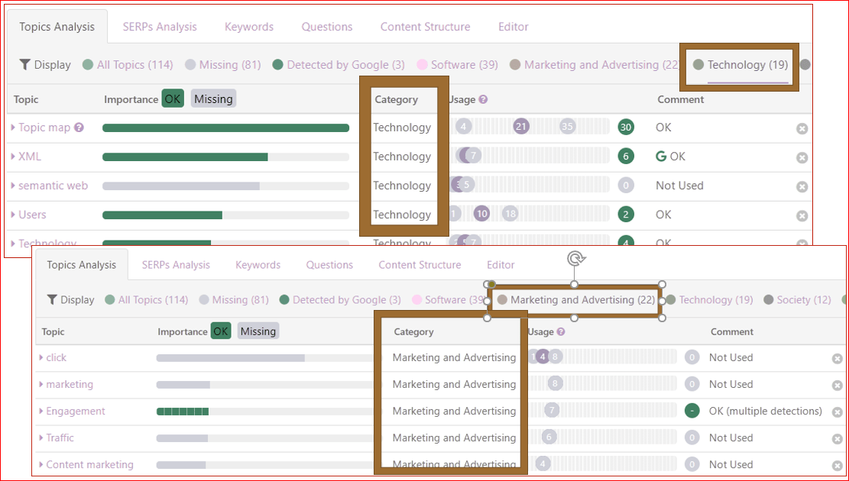Viewport: 849px width, 481px height.
Task: Open the Content marketing topic link
Action: [90, 464]
